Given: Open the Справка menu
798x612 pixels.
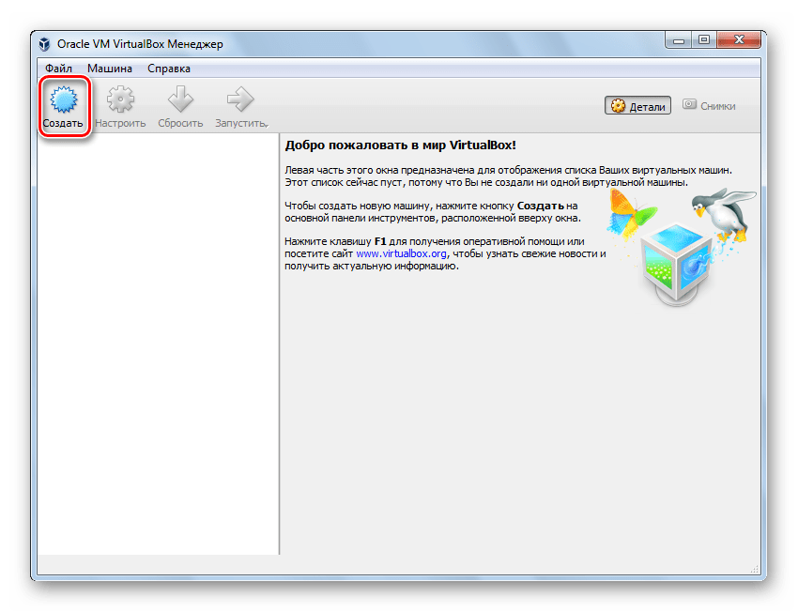Looking at the screenshot, I should (x=168, y=69).
